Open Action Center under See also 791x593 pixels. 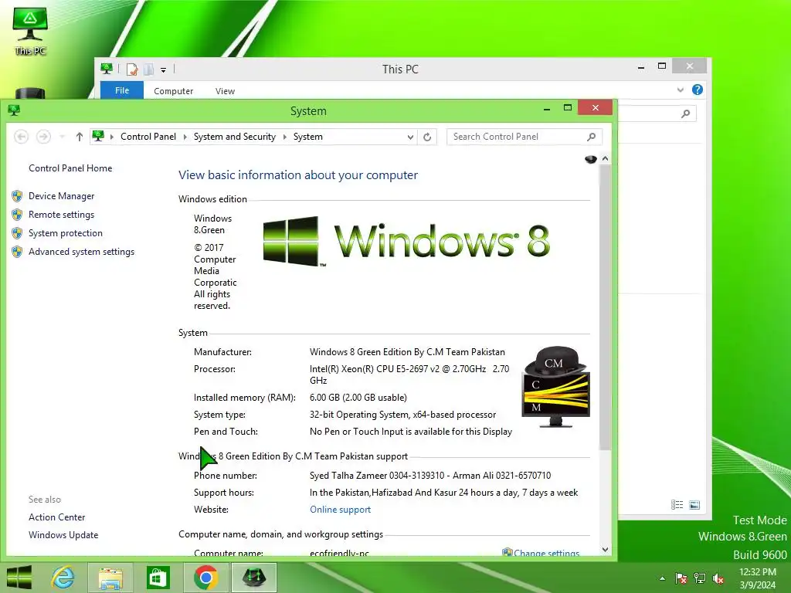56,517
